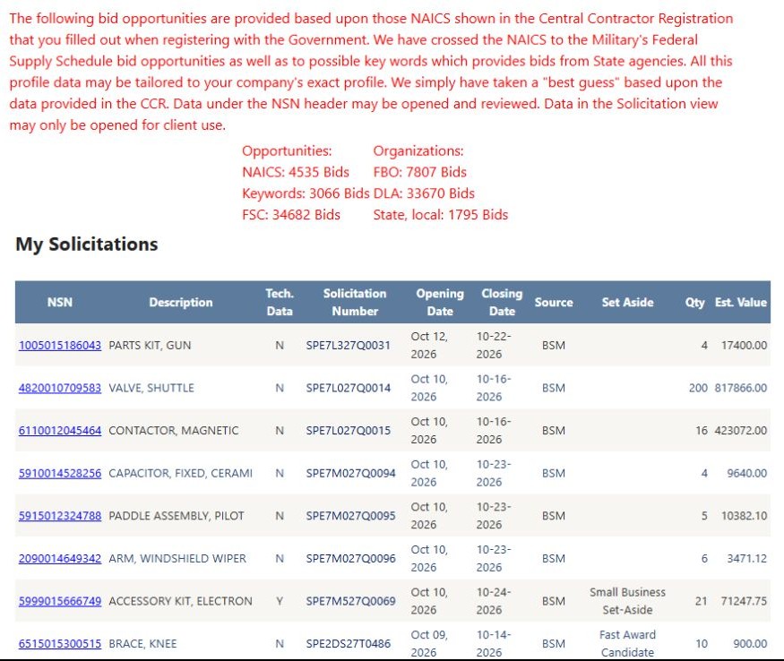784x661 pixels.
Task: Click description BRACE, KNEE
Action: coord(142,643)
